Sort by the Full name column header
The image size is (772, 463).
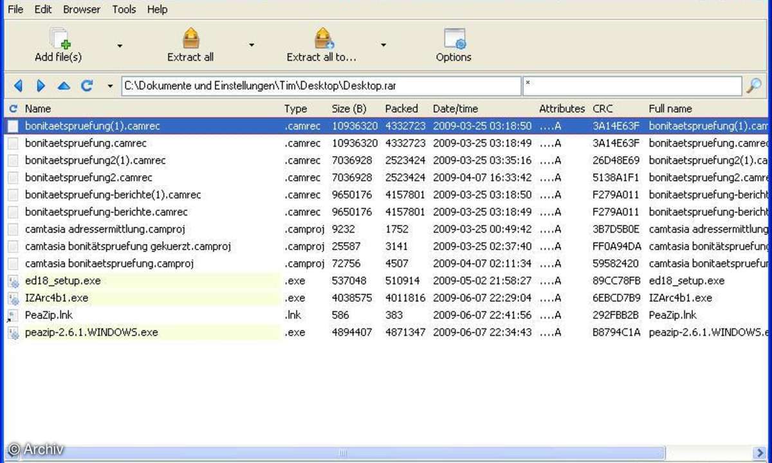(x=670, y=109)
